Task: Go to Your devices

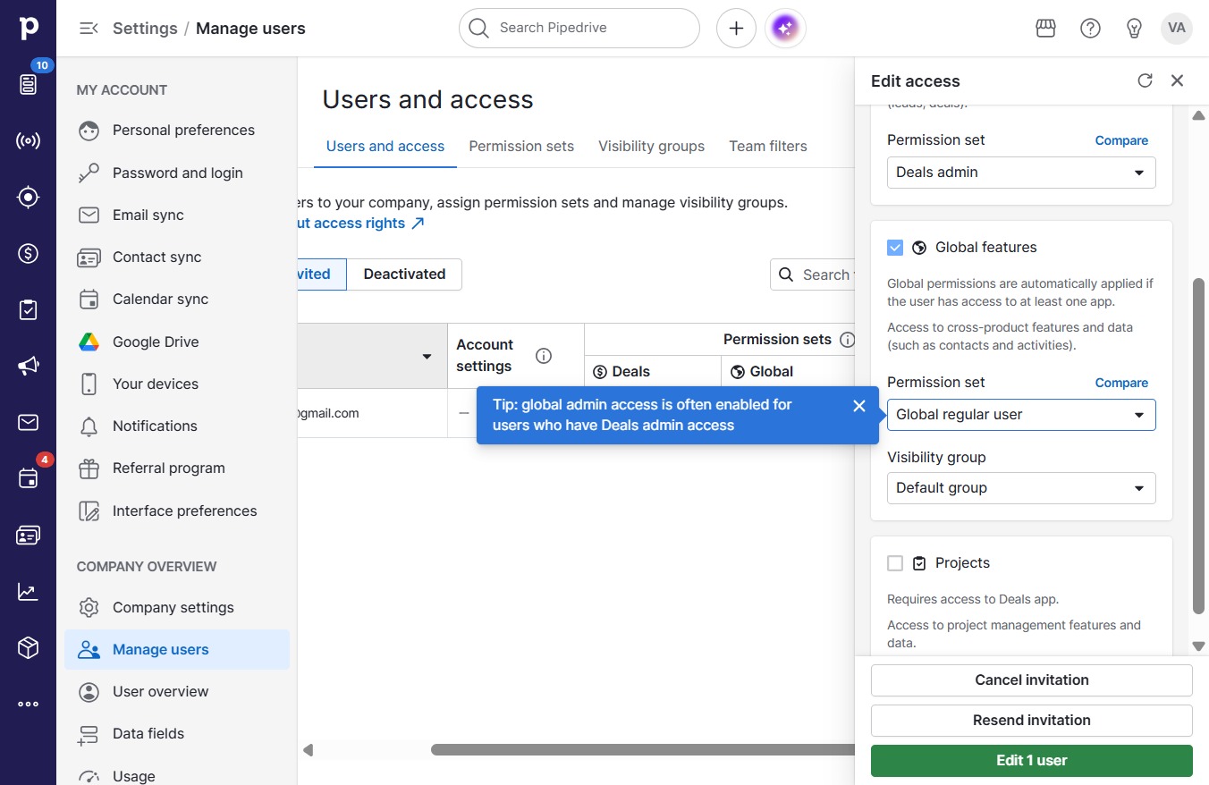Action: 177,384
